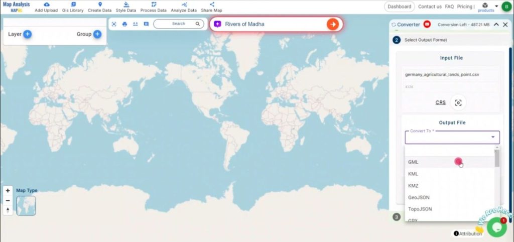Select KMZ from the format list

(x=414, y=186)
